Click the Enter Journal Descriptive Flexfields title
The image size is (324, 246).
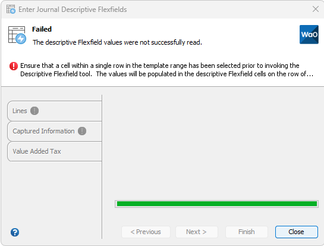(x=73, y=10)
